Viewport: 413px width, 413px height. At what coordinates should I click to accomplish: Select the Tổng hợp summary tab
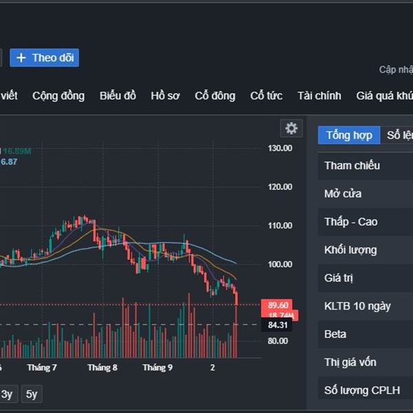tap(349, 135)
